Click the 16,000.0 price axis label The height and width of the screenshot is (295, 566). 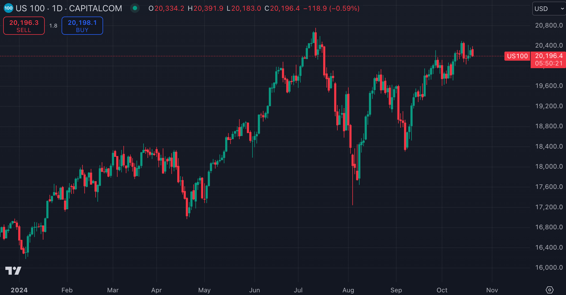coord(549,267)
